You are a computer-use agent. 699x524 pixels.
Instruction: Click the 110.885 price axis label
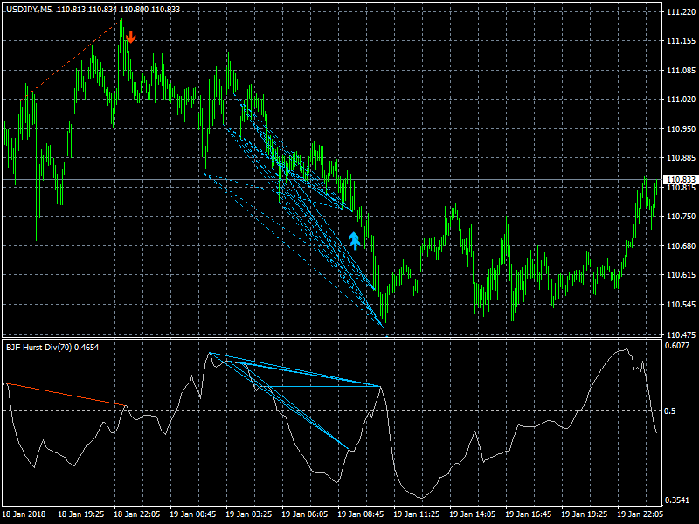point(681,158)
